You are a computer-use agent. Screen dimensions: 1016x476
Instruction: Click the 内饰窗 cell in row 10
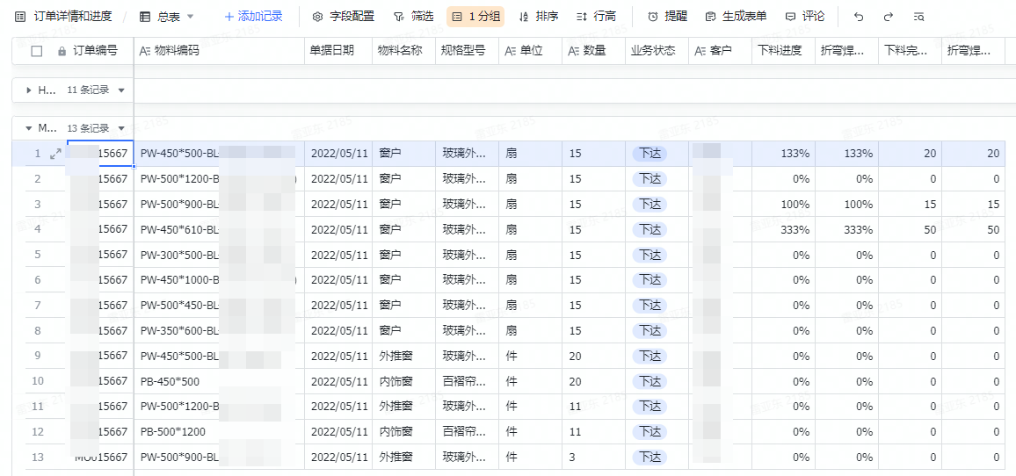pyautogui.click(x=403, y=381)
